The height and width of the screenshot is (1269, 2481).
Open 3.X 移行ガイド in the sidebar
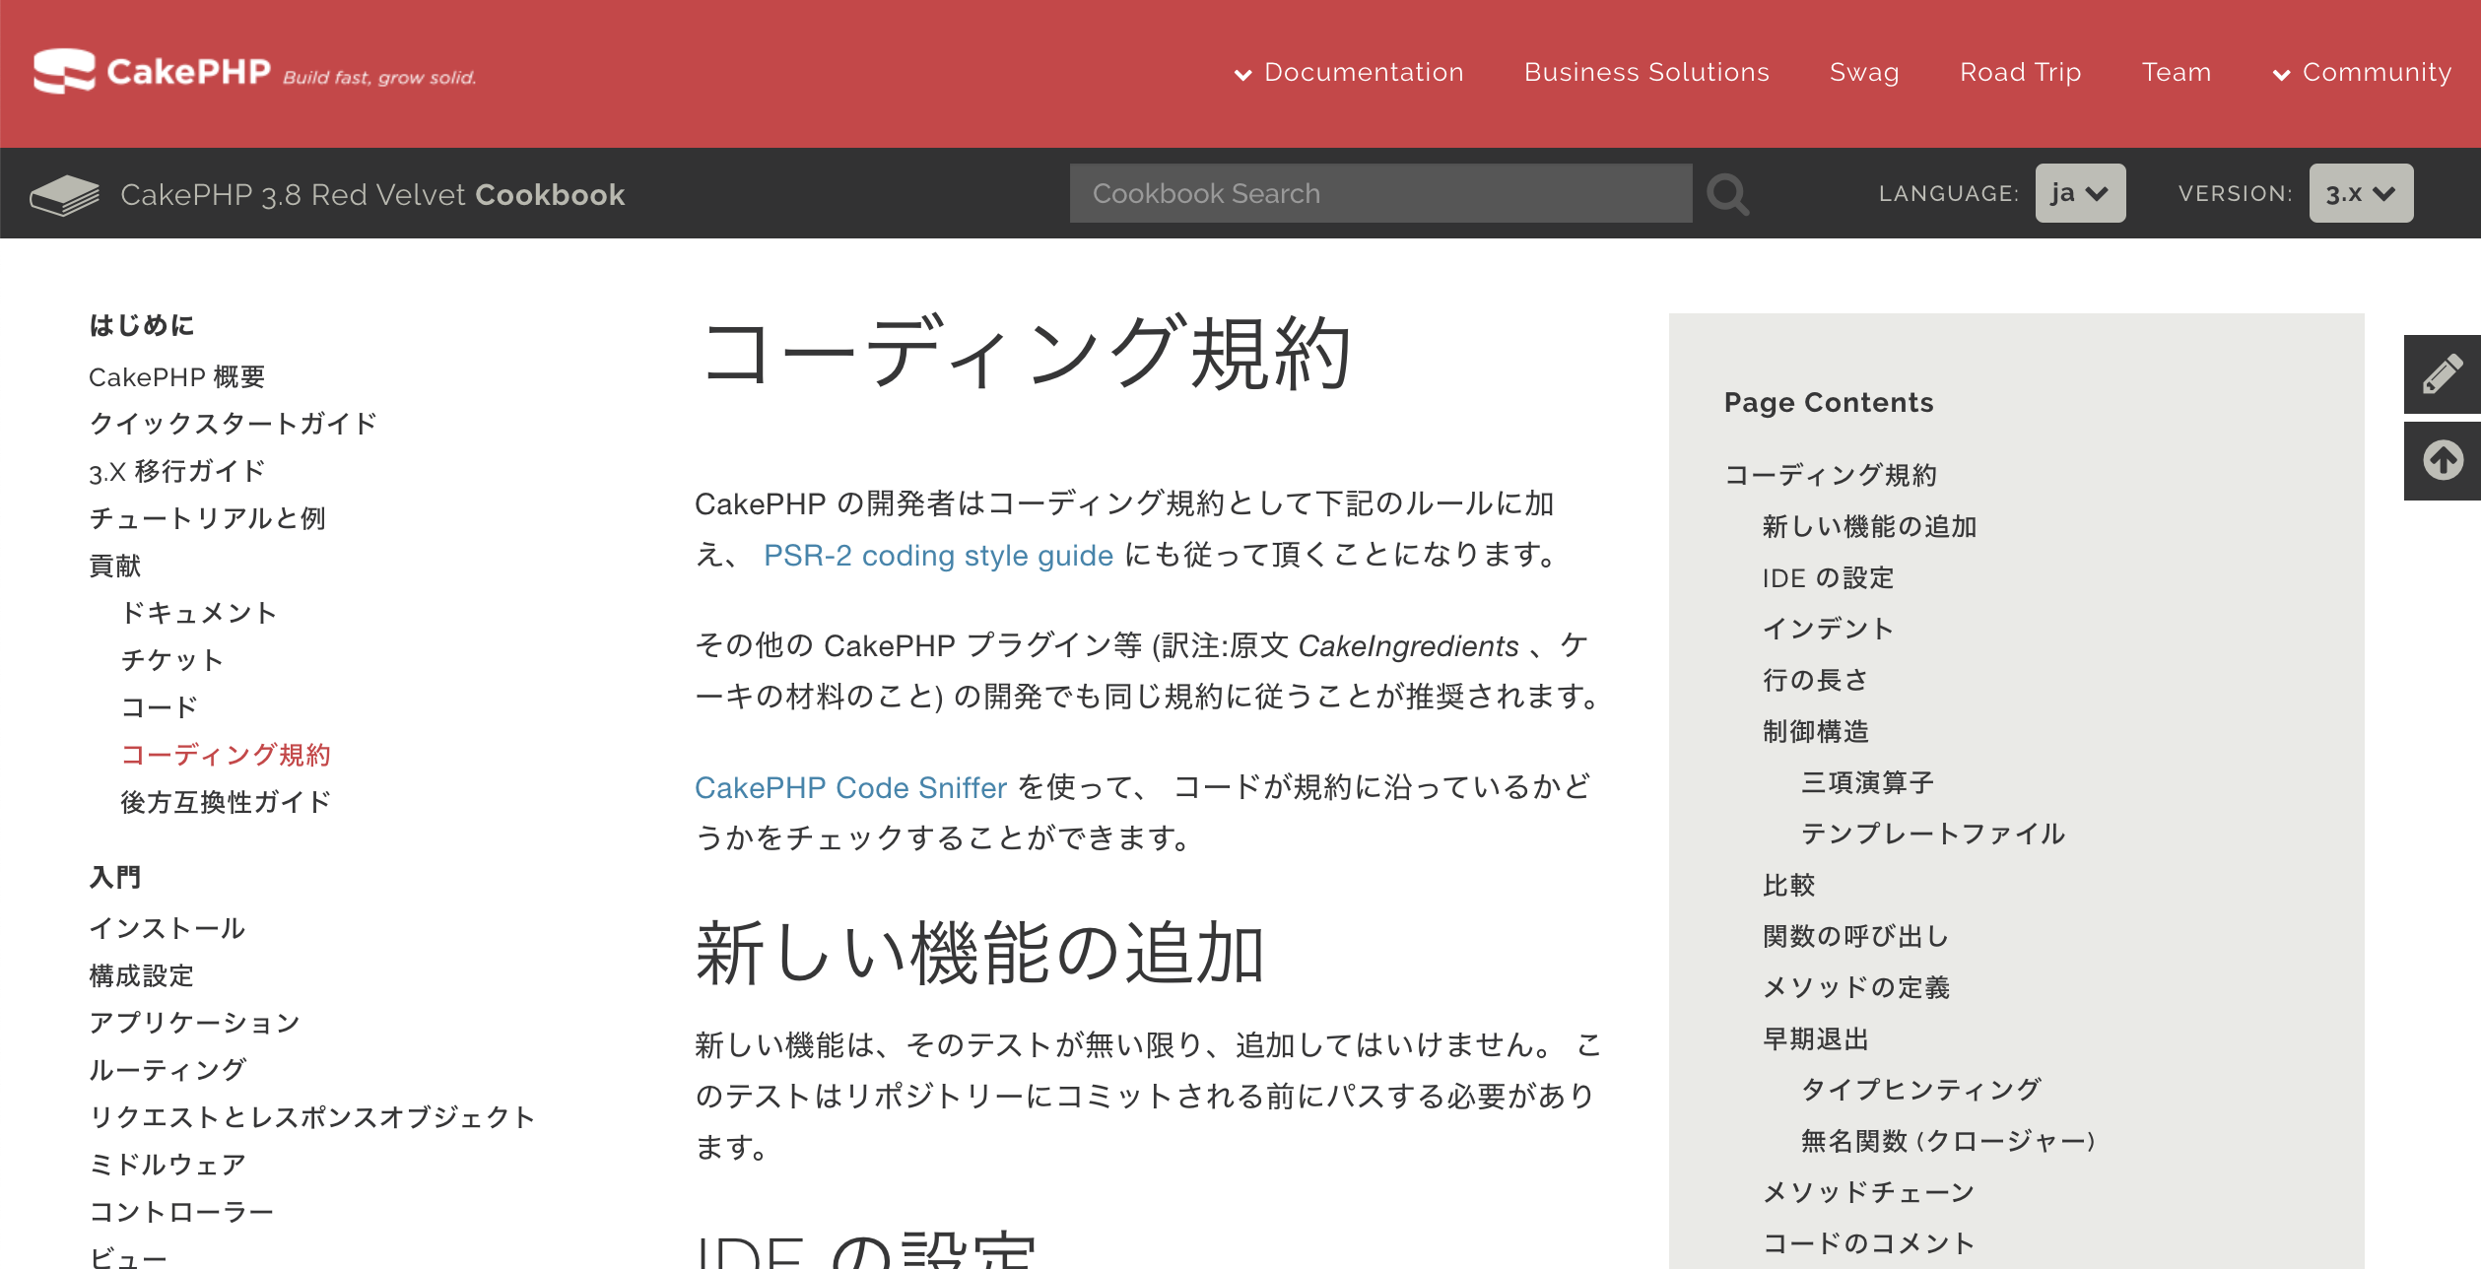[177, 471]
